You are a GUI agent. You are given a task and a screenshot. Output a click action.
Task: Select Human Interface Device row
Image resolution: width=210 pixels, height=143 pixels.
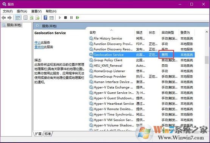pyautogui.click(x=142, y=82)
